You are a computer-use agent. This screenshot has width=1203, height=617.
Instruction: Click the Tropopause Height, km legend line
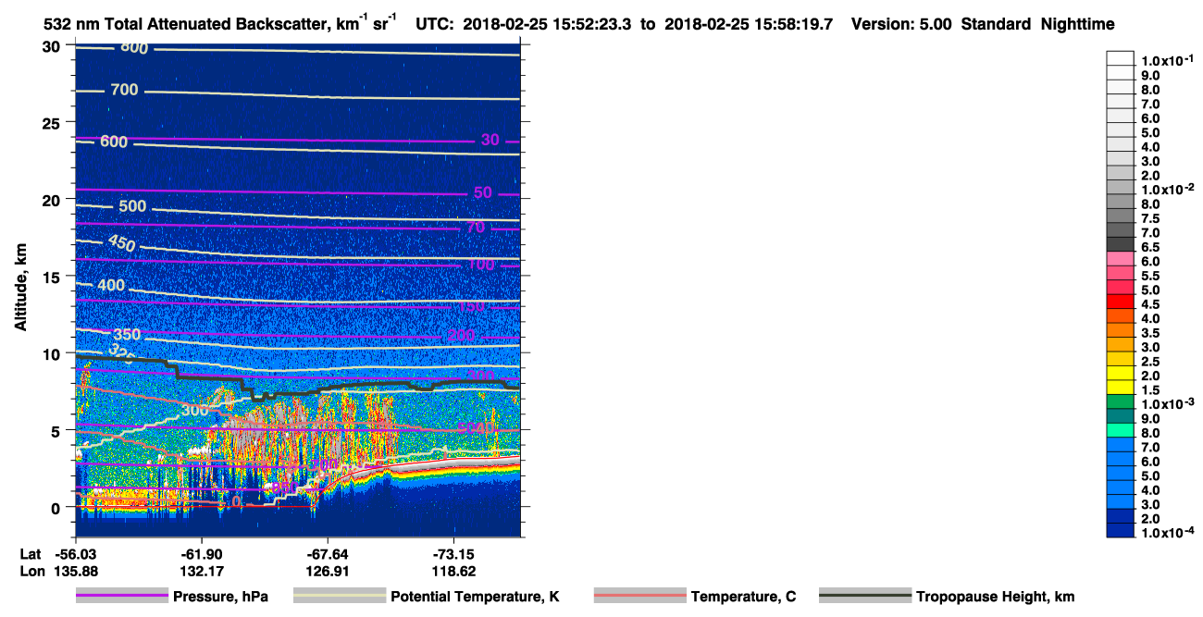click(864, 597)
